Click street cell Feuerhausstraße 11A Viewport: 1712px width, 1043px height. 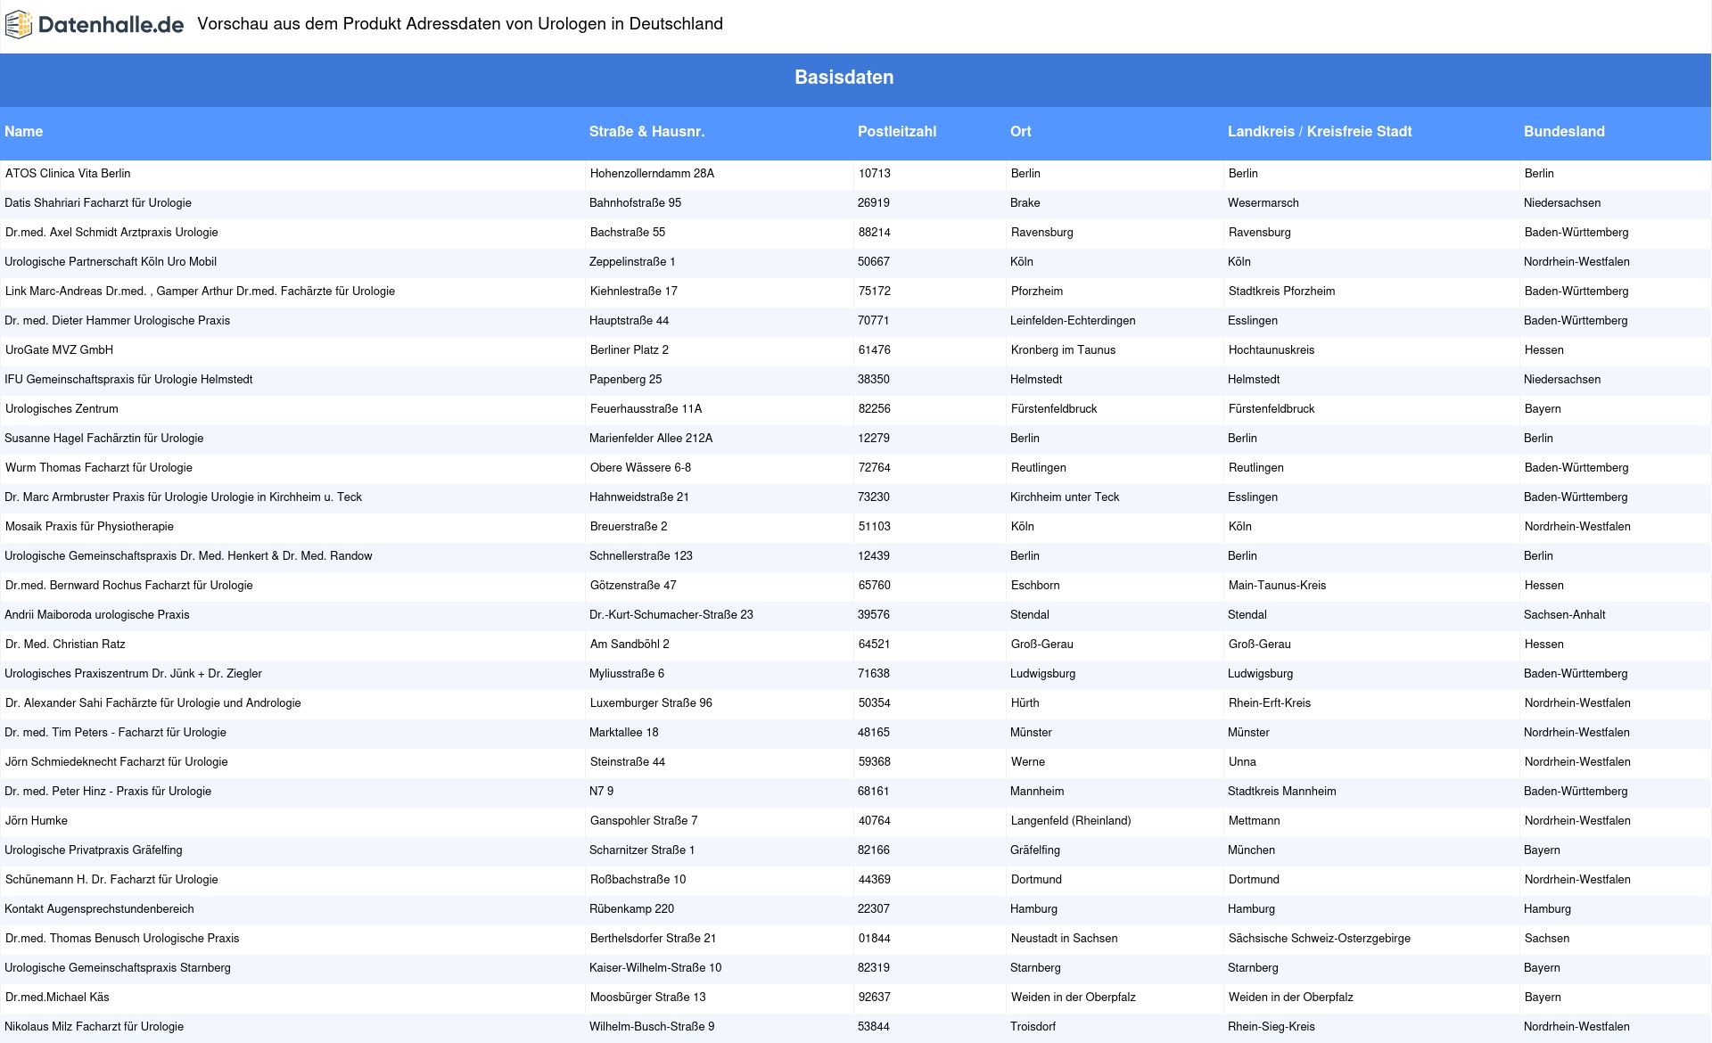pyautogui.click(x=646, y=408)
